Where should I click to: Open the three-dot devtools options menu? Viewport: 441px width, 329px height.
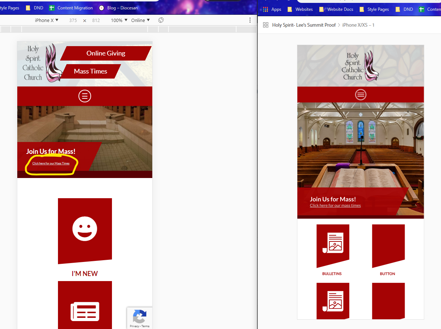250,20
